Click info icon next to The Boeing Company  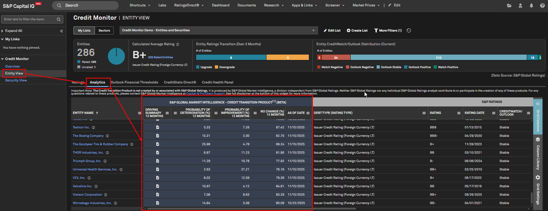click(107, 136)
